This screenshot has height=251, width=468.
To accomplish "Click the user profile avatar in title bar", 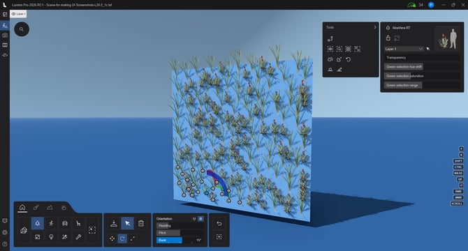I will 431,5.
